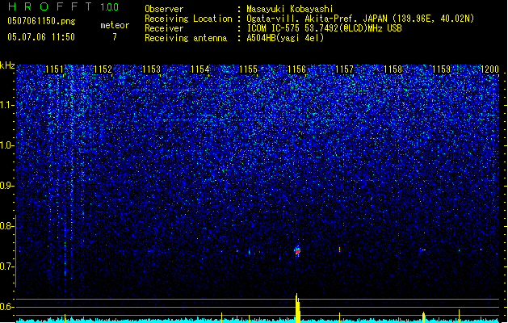Click the HROFFT program title text
The width and height of the screenshot is (508, 323).
(x=51, y=6)
